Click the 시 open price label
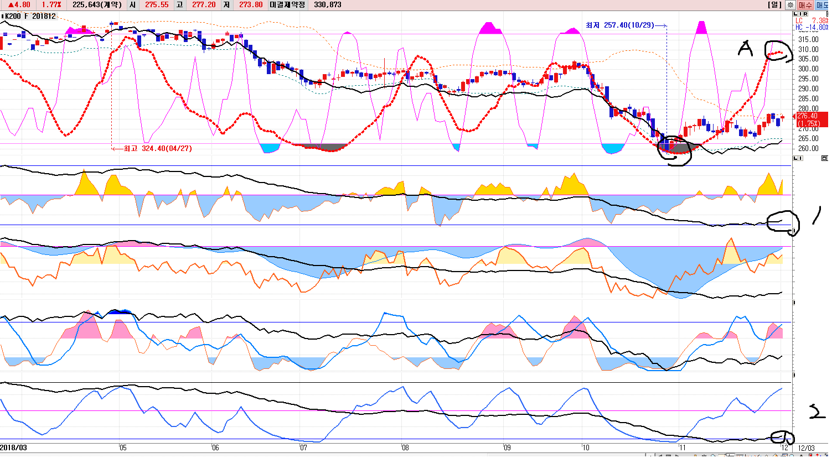This screenshot has width=837, height=458. click(x=132, y=4)
